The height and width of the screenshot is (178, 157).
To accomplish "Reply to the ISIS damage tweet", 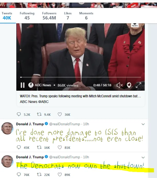I will [19, 147].
